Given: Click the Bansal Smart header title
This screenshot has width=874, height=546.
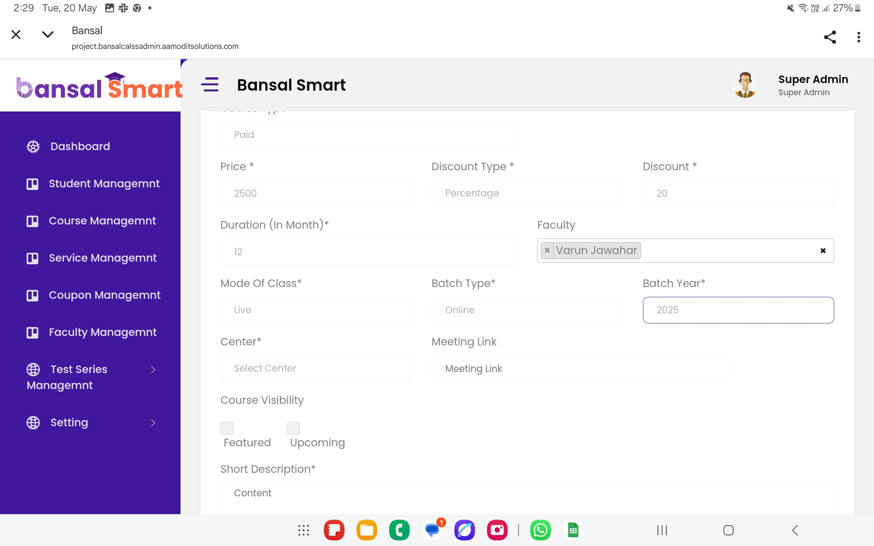Looking at the screenshot, I should [291, 85].
